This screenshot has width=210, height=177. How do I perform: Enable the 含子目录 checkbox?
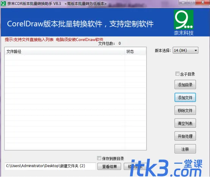[x=177, y=74]
